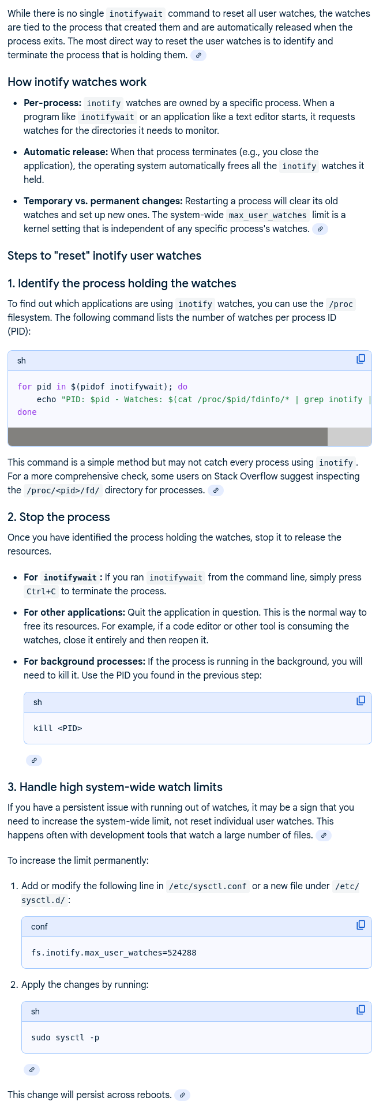Copy the pidof inotifywait loop code block
383x1109 pixels.
[361, 359]
